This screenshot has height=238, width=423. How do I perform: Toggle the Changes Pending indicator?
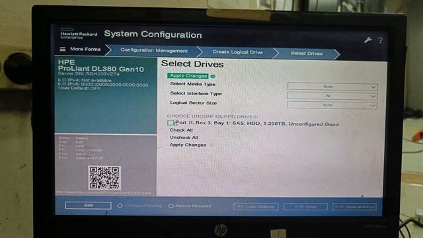[120, 206]
